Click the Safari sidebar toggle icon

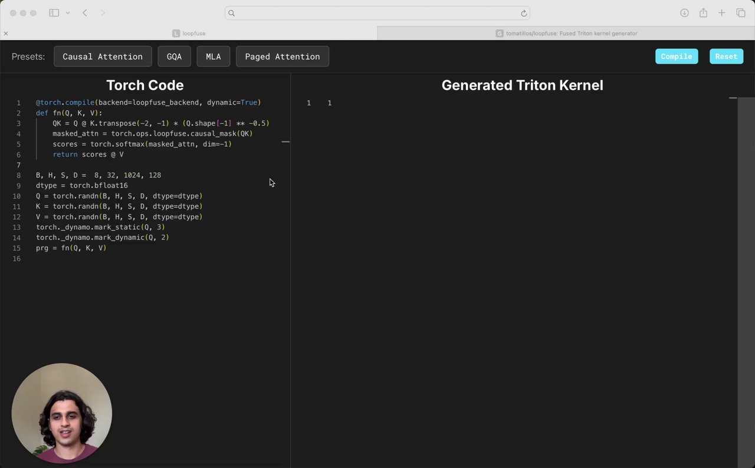pyautogui.click(x=54, y=13)
